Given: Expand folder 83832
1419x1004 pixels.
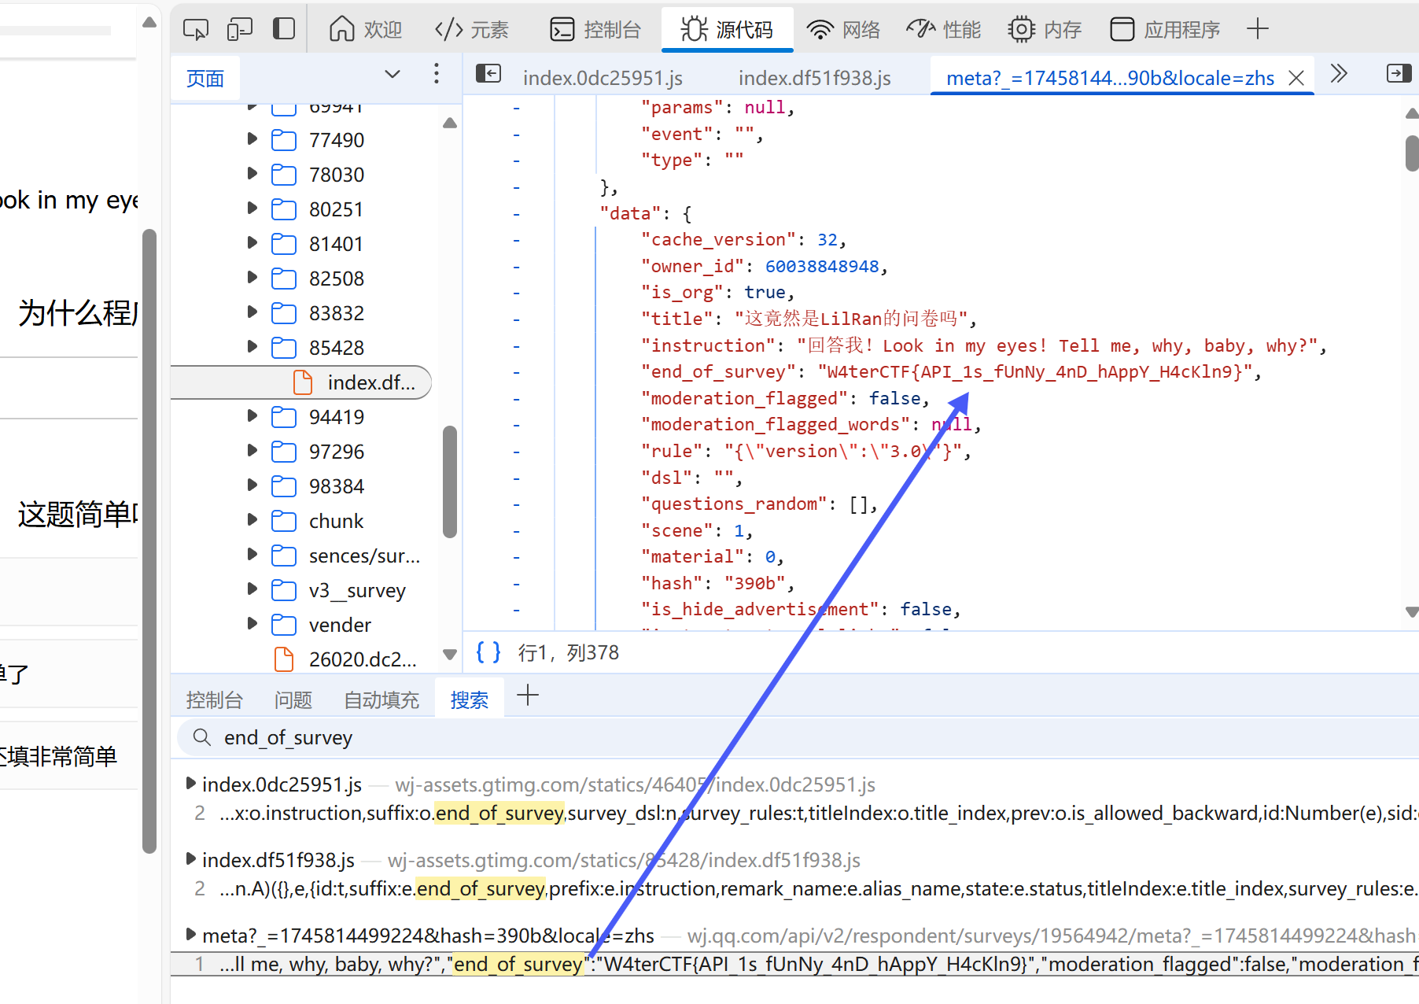Looking at the screenshot, I should [252, 312].
